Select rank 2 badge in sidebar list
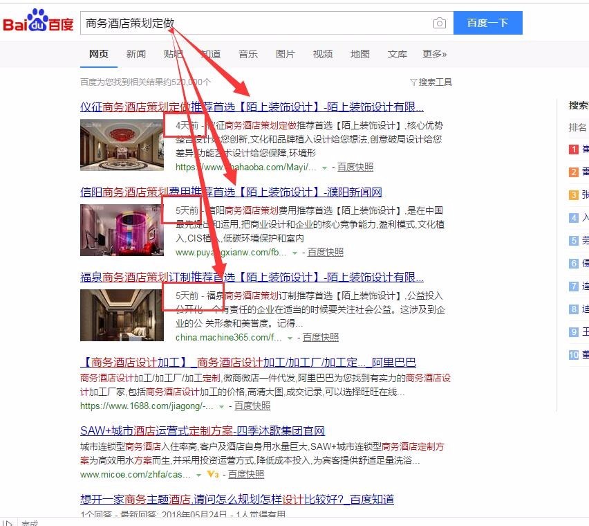Viewport: 589px width, 526px height. click(x=573, y=172)
